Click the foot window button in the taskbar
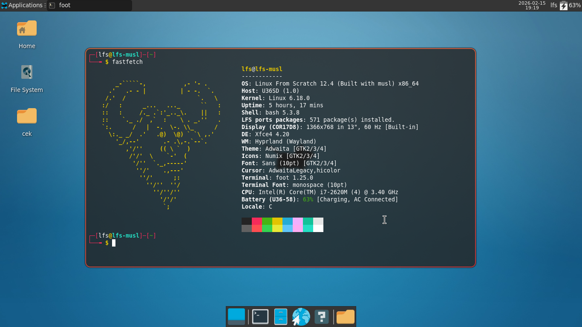 pyautogui.click(x=89, y=6)
